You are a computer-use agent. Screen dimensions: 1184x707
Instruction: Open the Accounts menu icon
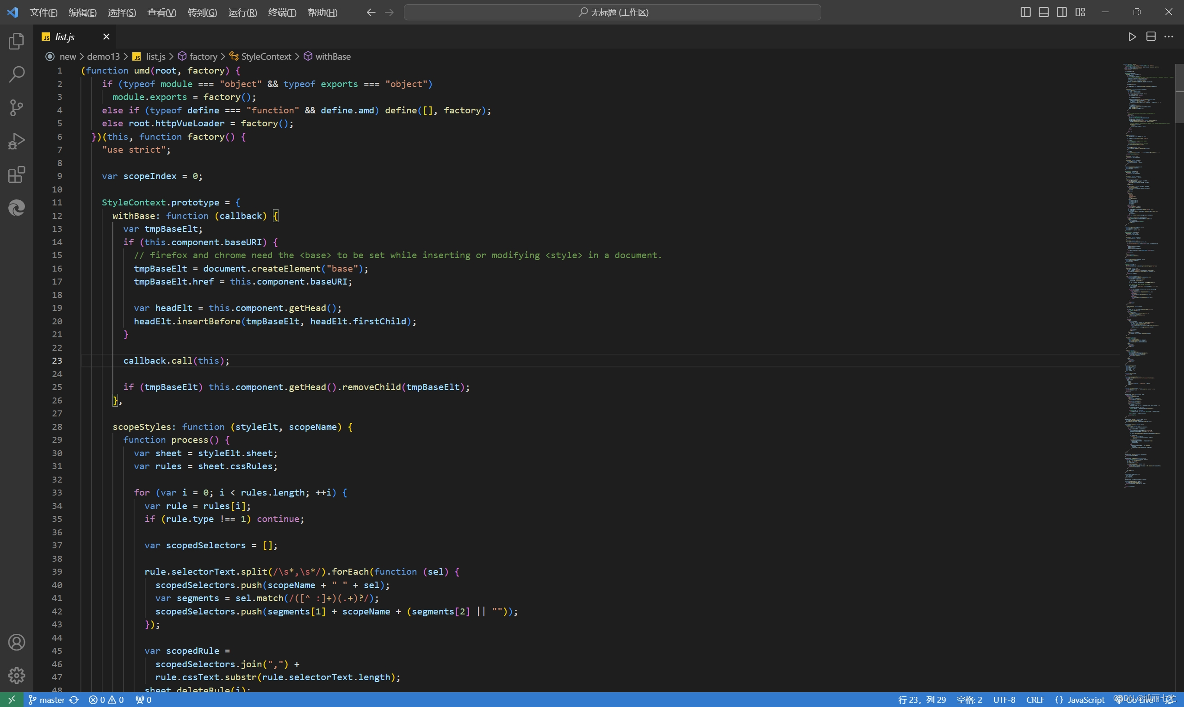click(17, 642)
